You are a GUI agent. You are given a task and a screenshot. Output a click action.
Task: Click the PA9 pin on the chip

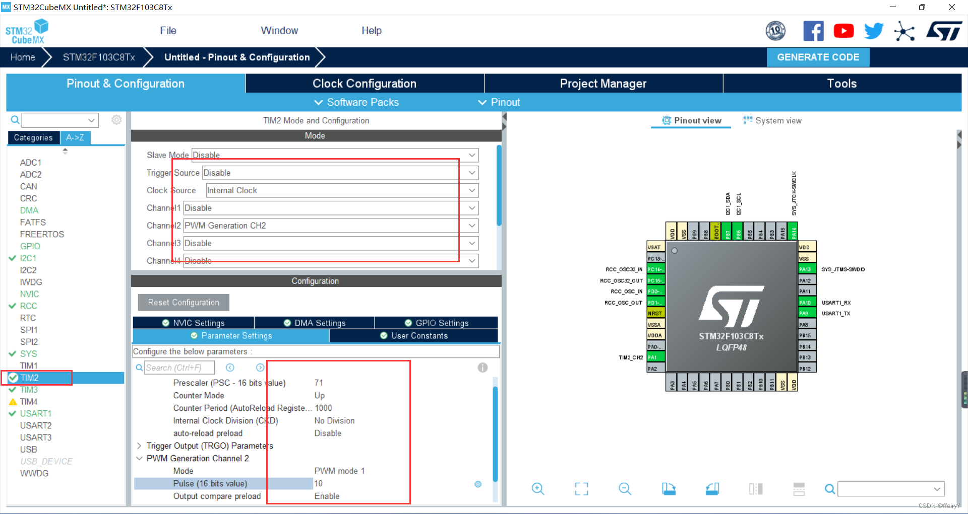coord(807,313)
